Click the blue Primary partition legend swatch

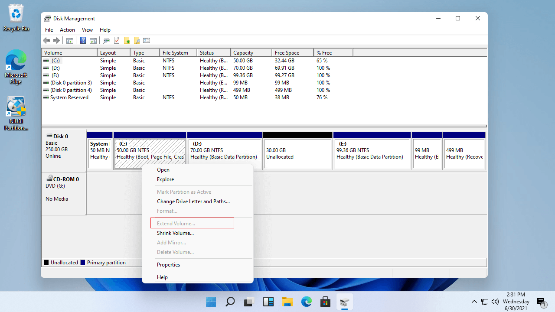point(82,263)
